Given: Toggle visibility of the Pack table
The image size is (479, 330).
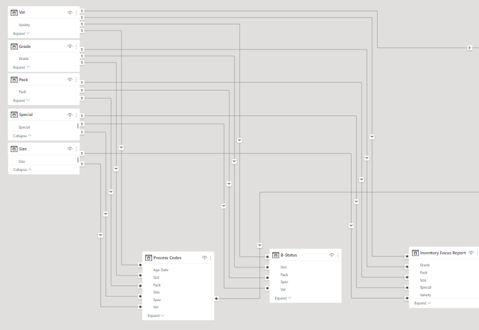Looking at the screenshot, I should (x=70, y=80).
